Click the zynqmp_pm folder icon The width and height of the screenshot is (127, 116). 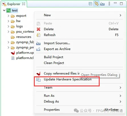pos(13,48)
